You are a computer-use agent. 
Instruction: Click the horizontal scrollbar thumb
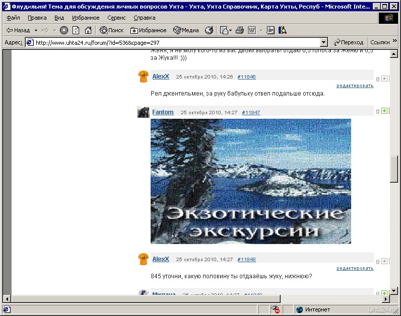146,298
